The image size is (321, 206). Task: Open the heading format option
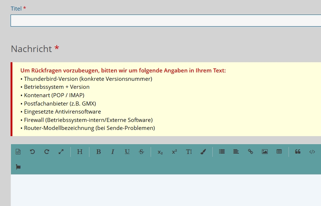click(80, 152)
